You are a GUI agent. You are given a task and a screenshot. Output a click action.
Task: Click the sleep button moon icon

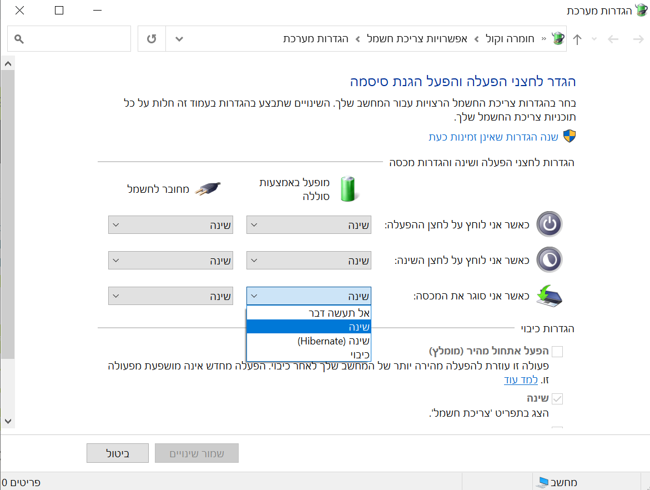click(550, 260)
